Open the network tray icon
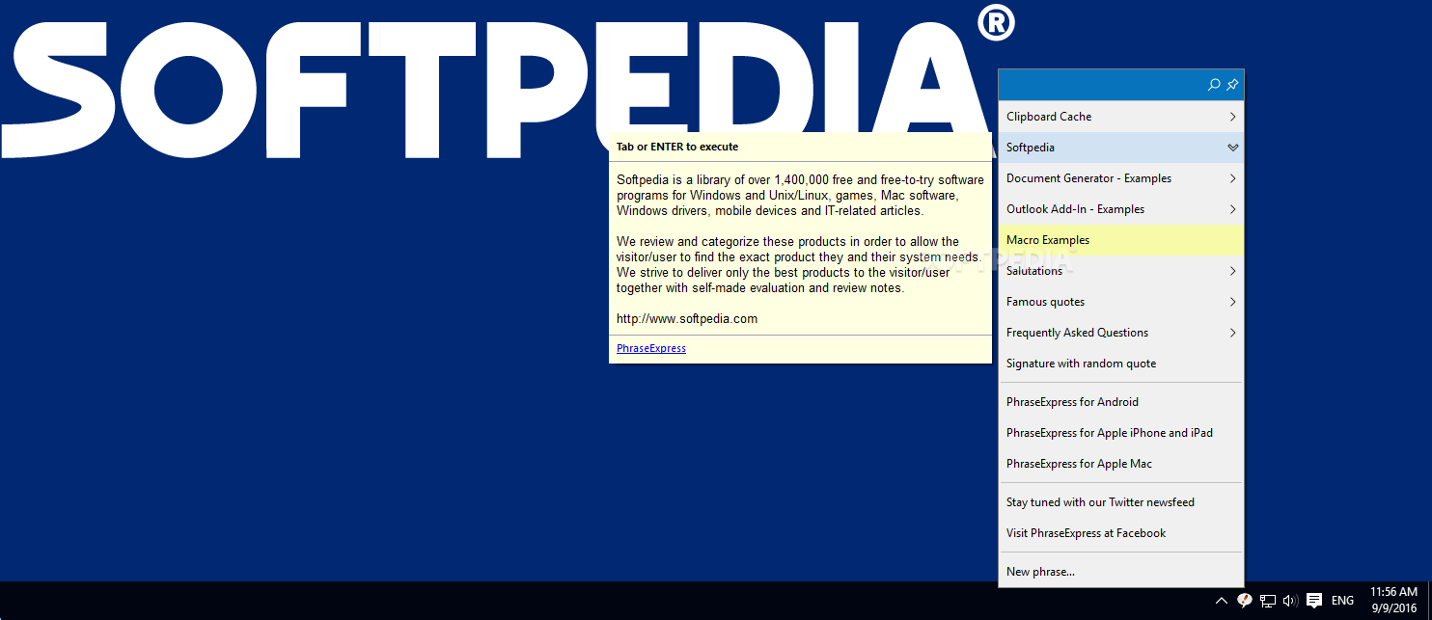Viewport: 1432px width, 620px height. point(1268,601)
